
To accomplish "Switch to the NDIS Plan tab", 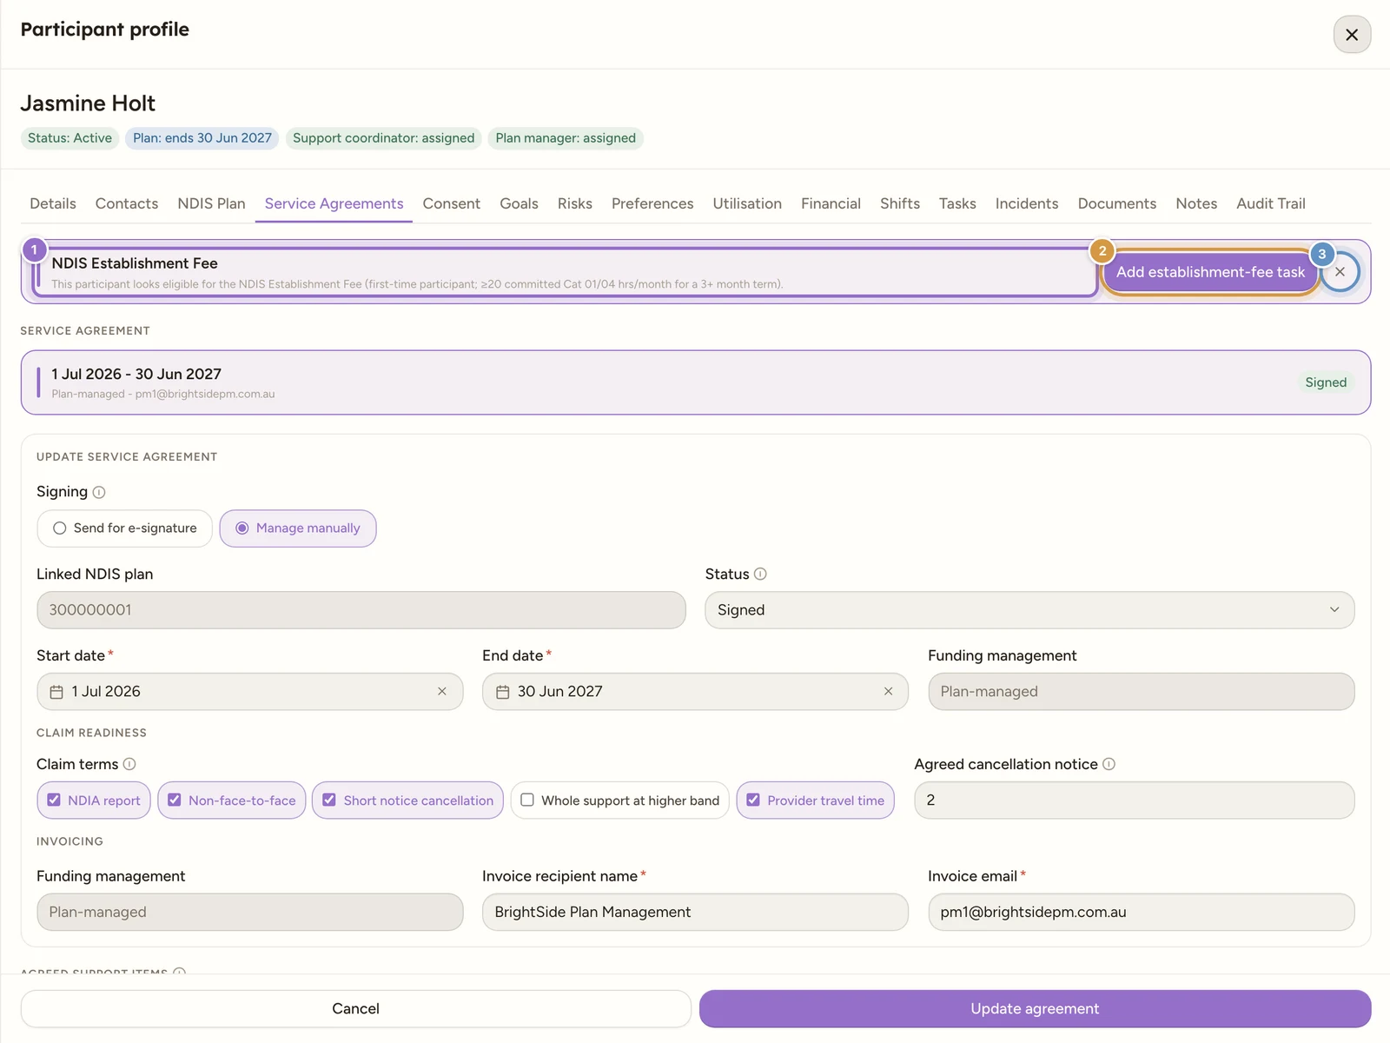I will (x=211, y=203).
